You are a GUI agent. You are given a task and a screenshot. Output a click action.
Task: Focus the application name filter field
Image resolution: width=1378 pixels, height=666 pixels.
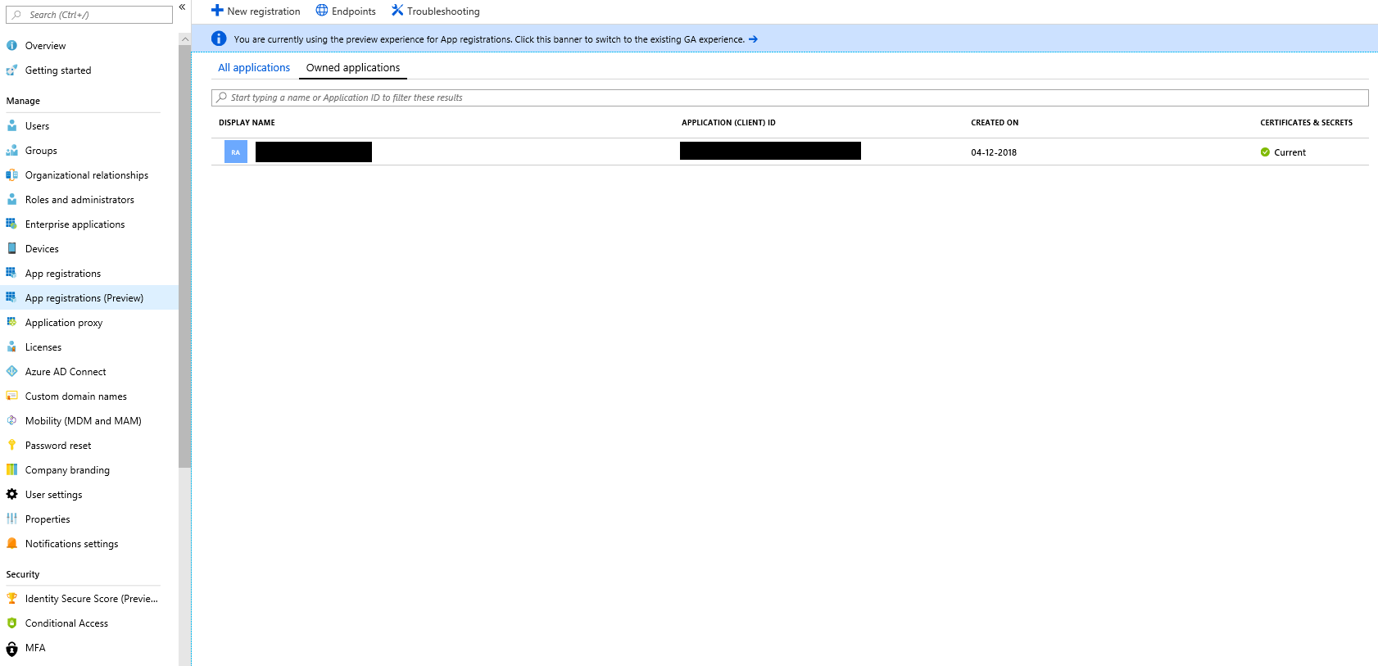(x=790, y=97)
